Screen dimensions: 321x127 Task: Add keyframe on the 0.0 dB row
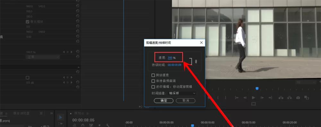pyautogui.click(x=67, y=83)
